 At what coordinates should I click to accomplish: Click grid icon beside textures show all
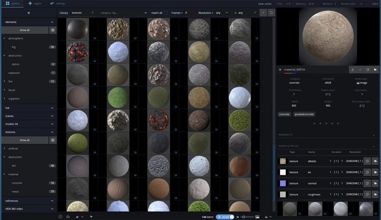click(53, 140)
